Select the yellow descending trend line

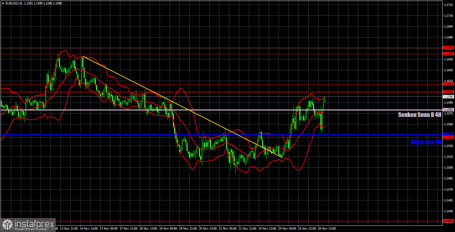pos(182,107)
